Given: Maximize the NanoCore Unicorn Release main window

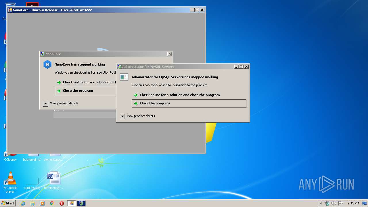Looking at the screenshot, I should 197,10.
